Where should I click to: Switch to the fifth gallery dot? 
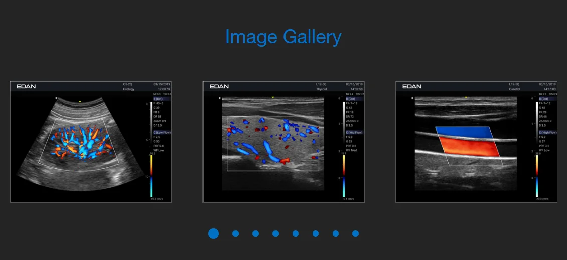click(x=296, y=233)
